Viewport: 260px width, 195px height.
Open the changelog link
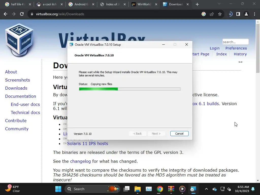[x=80, y=161]
